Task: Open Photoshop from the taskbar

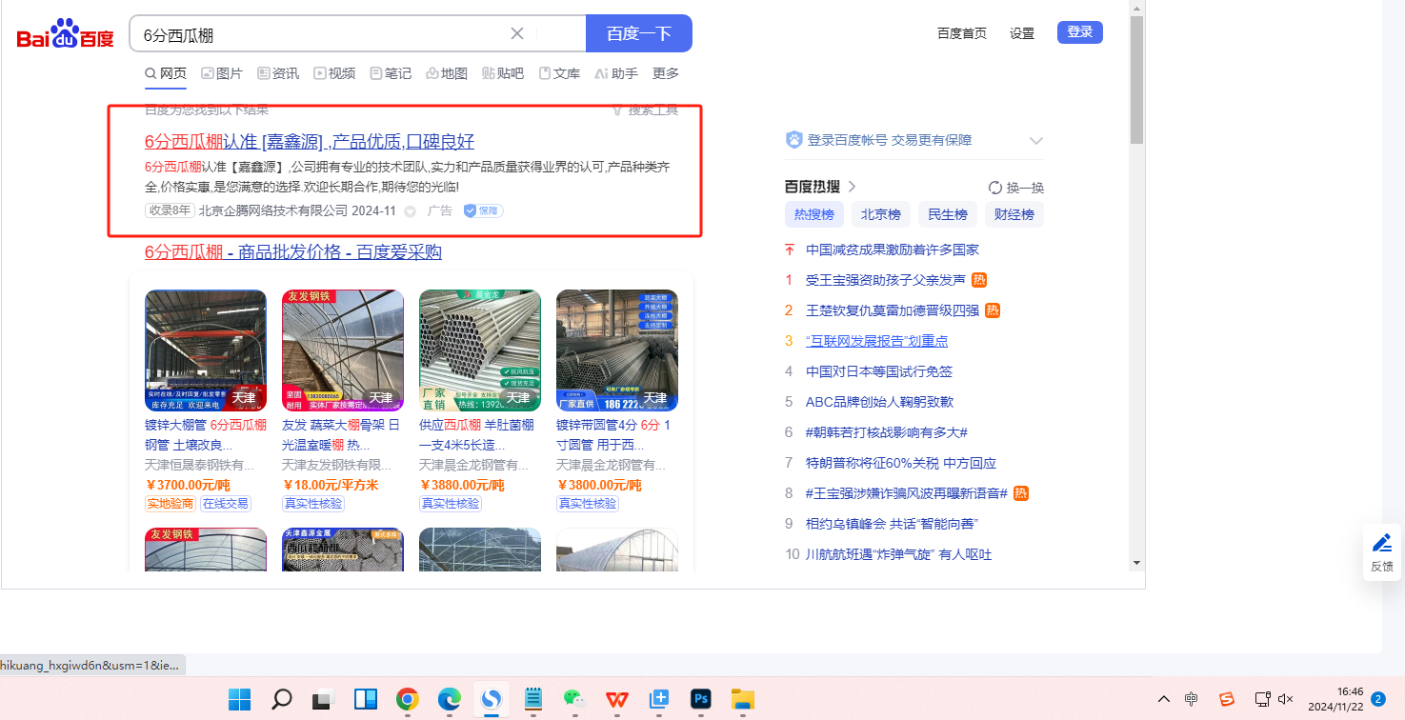Action: 701,699
